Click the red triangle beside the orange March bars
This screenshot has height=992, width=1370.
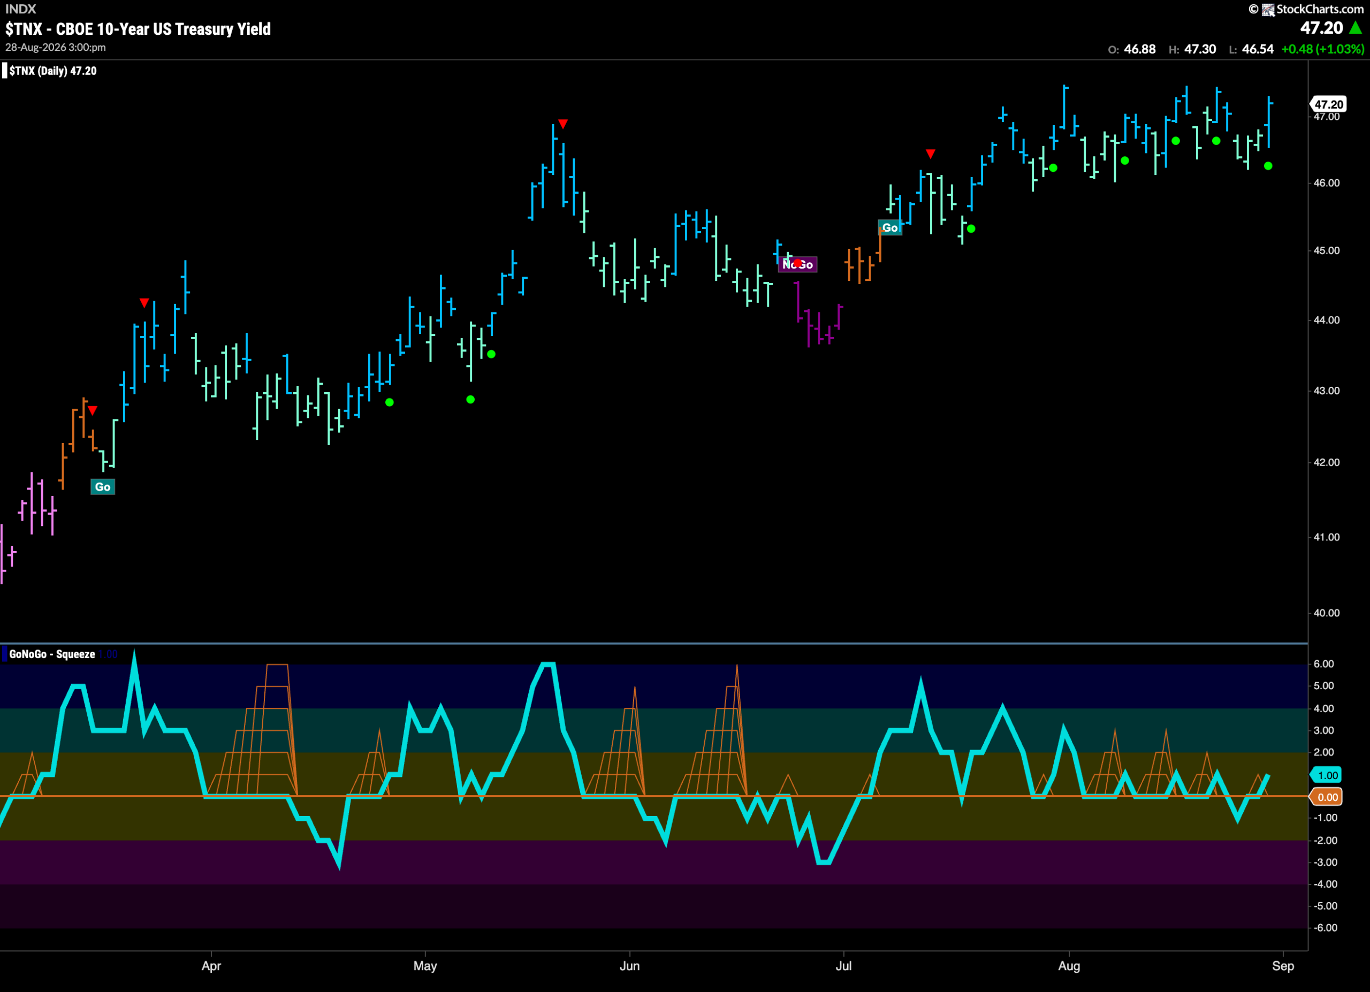pyautogui.click(x=93, y=410)
